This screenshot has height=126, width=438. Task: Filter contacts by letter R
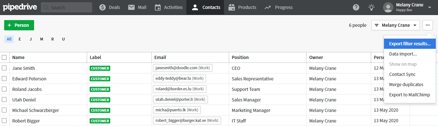[52, 39]
